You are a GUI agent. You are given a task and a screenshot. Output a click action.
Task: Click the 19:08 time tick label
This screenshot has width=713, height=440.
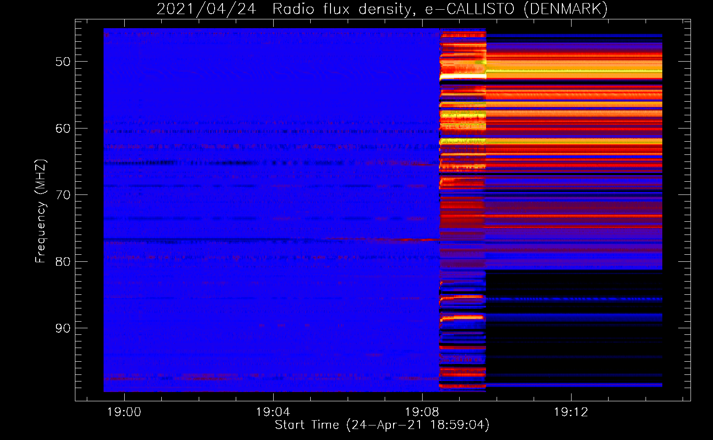click(422, 412)
